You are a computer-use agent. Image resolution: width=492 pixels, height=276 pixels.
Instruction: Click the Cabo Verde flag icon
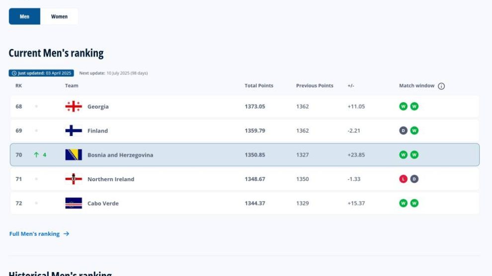pyautogui.click(x=74, y=203)
